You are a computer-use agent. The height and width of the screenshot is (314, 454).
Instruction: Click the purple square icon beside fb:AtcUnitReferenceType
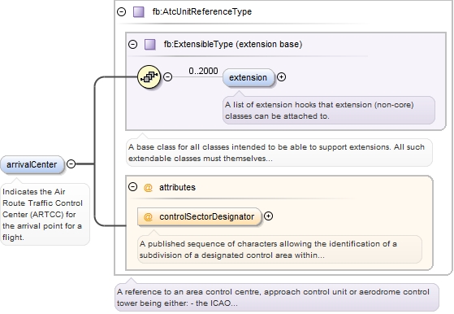pyautogui.click(x=138, y=12)
